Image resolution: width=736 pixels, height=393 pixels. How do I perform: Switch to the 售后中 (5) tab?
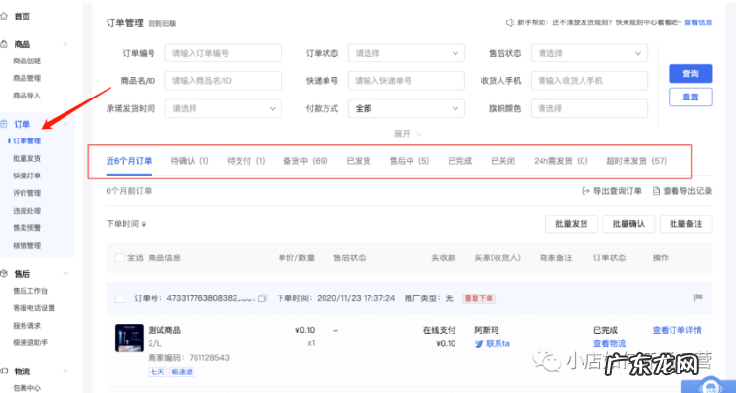(410, 161)
